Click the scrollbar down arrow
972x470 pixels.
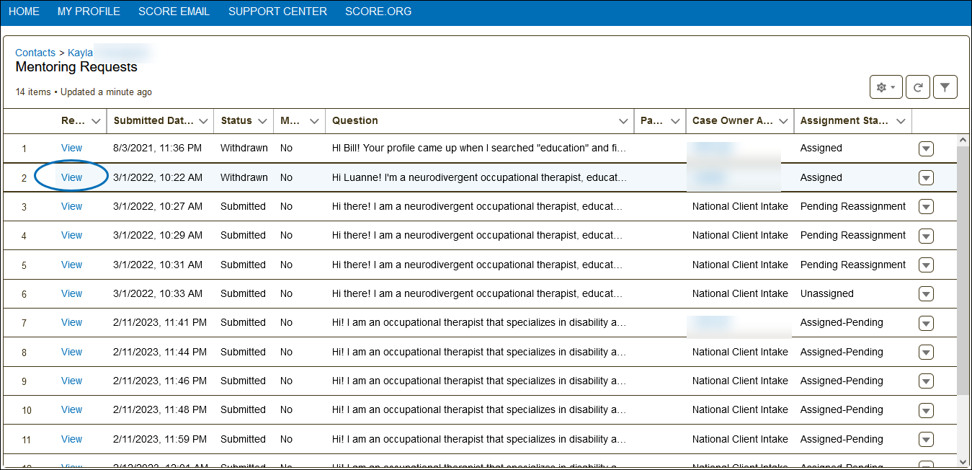[963, 461]
